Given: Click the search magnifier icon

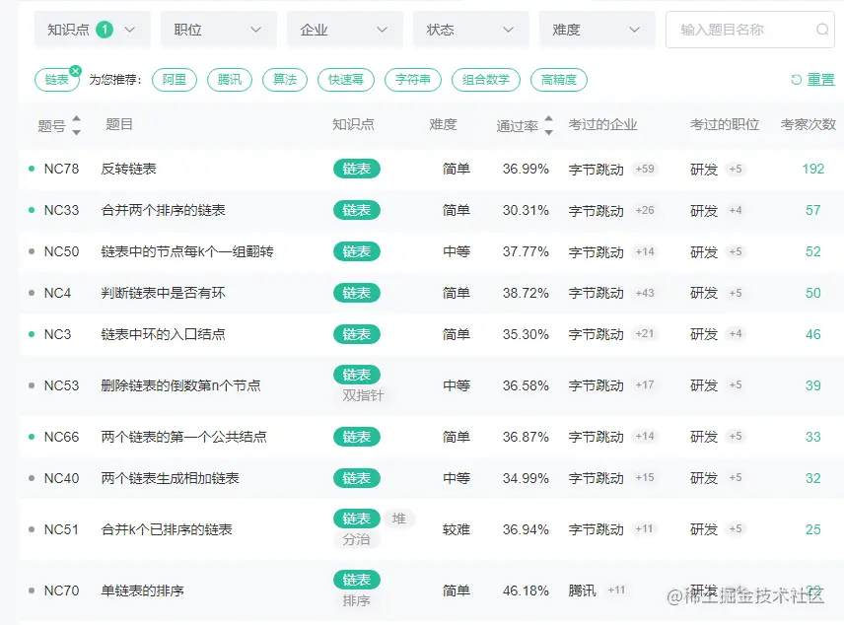Looking at the screenshot, I should tap(822, 29).
